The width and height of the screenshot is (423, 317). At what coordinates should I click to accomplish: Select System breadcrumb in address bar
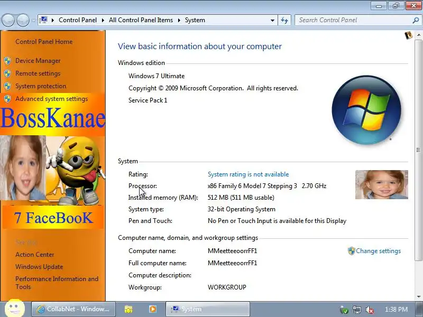[195, 20]
